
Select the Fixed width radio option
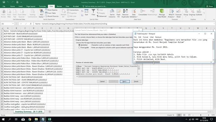pyautogui.click(x=79, y=47)
